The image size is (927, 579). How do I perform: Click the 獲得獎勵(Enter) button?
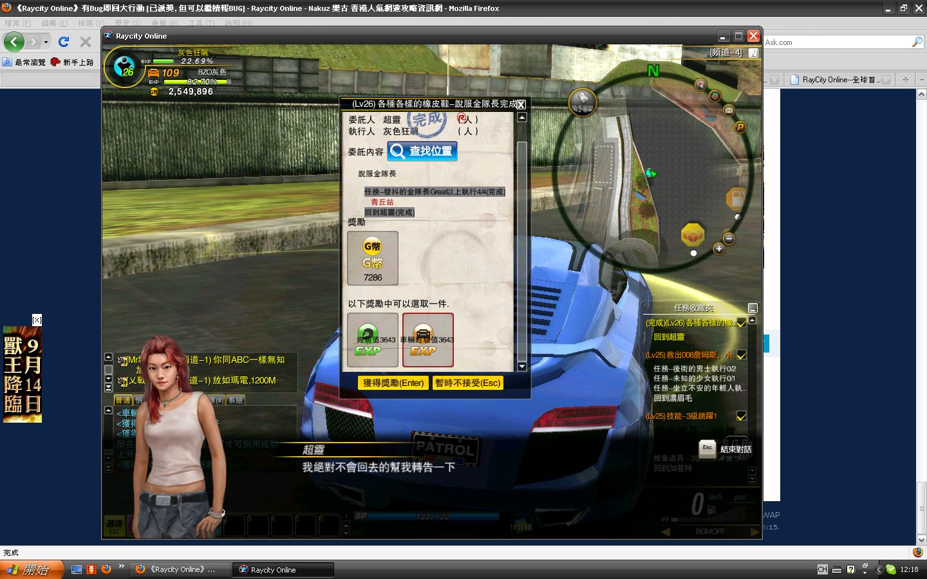click(x=393, y=383)
